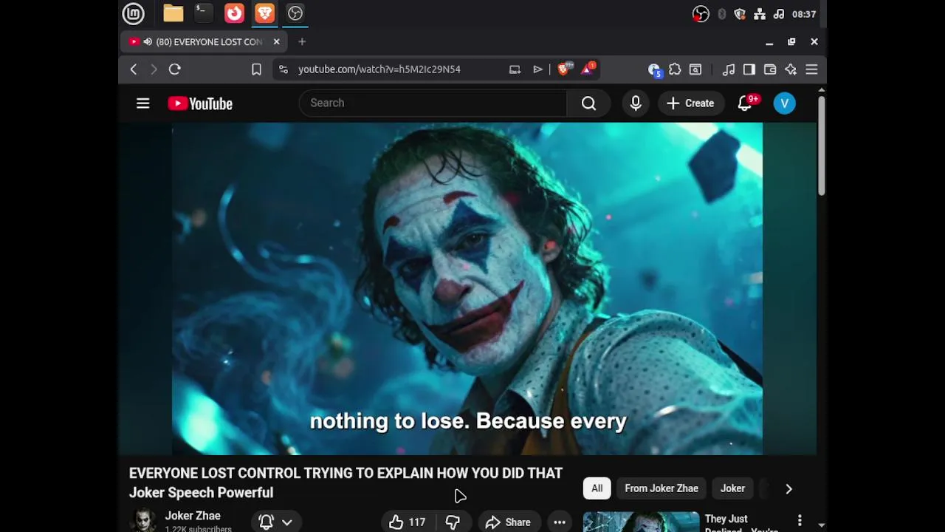945x532 pixels.
Task: Open the Create button
Action: tap(690, 103)
